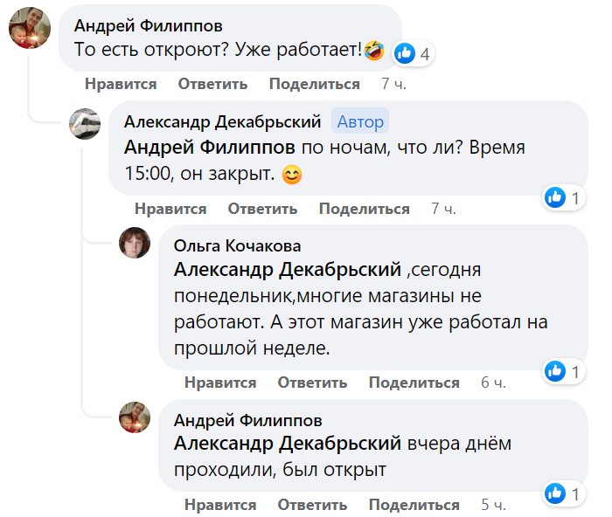Click the like reaction icon on Александр Декабрьский's reply
Image resolution: width=612 pixels, height=517 pixels.
(x=554, y=198)
